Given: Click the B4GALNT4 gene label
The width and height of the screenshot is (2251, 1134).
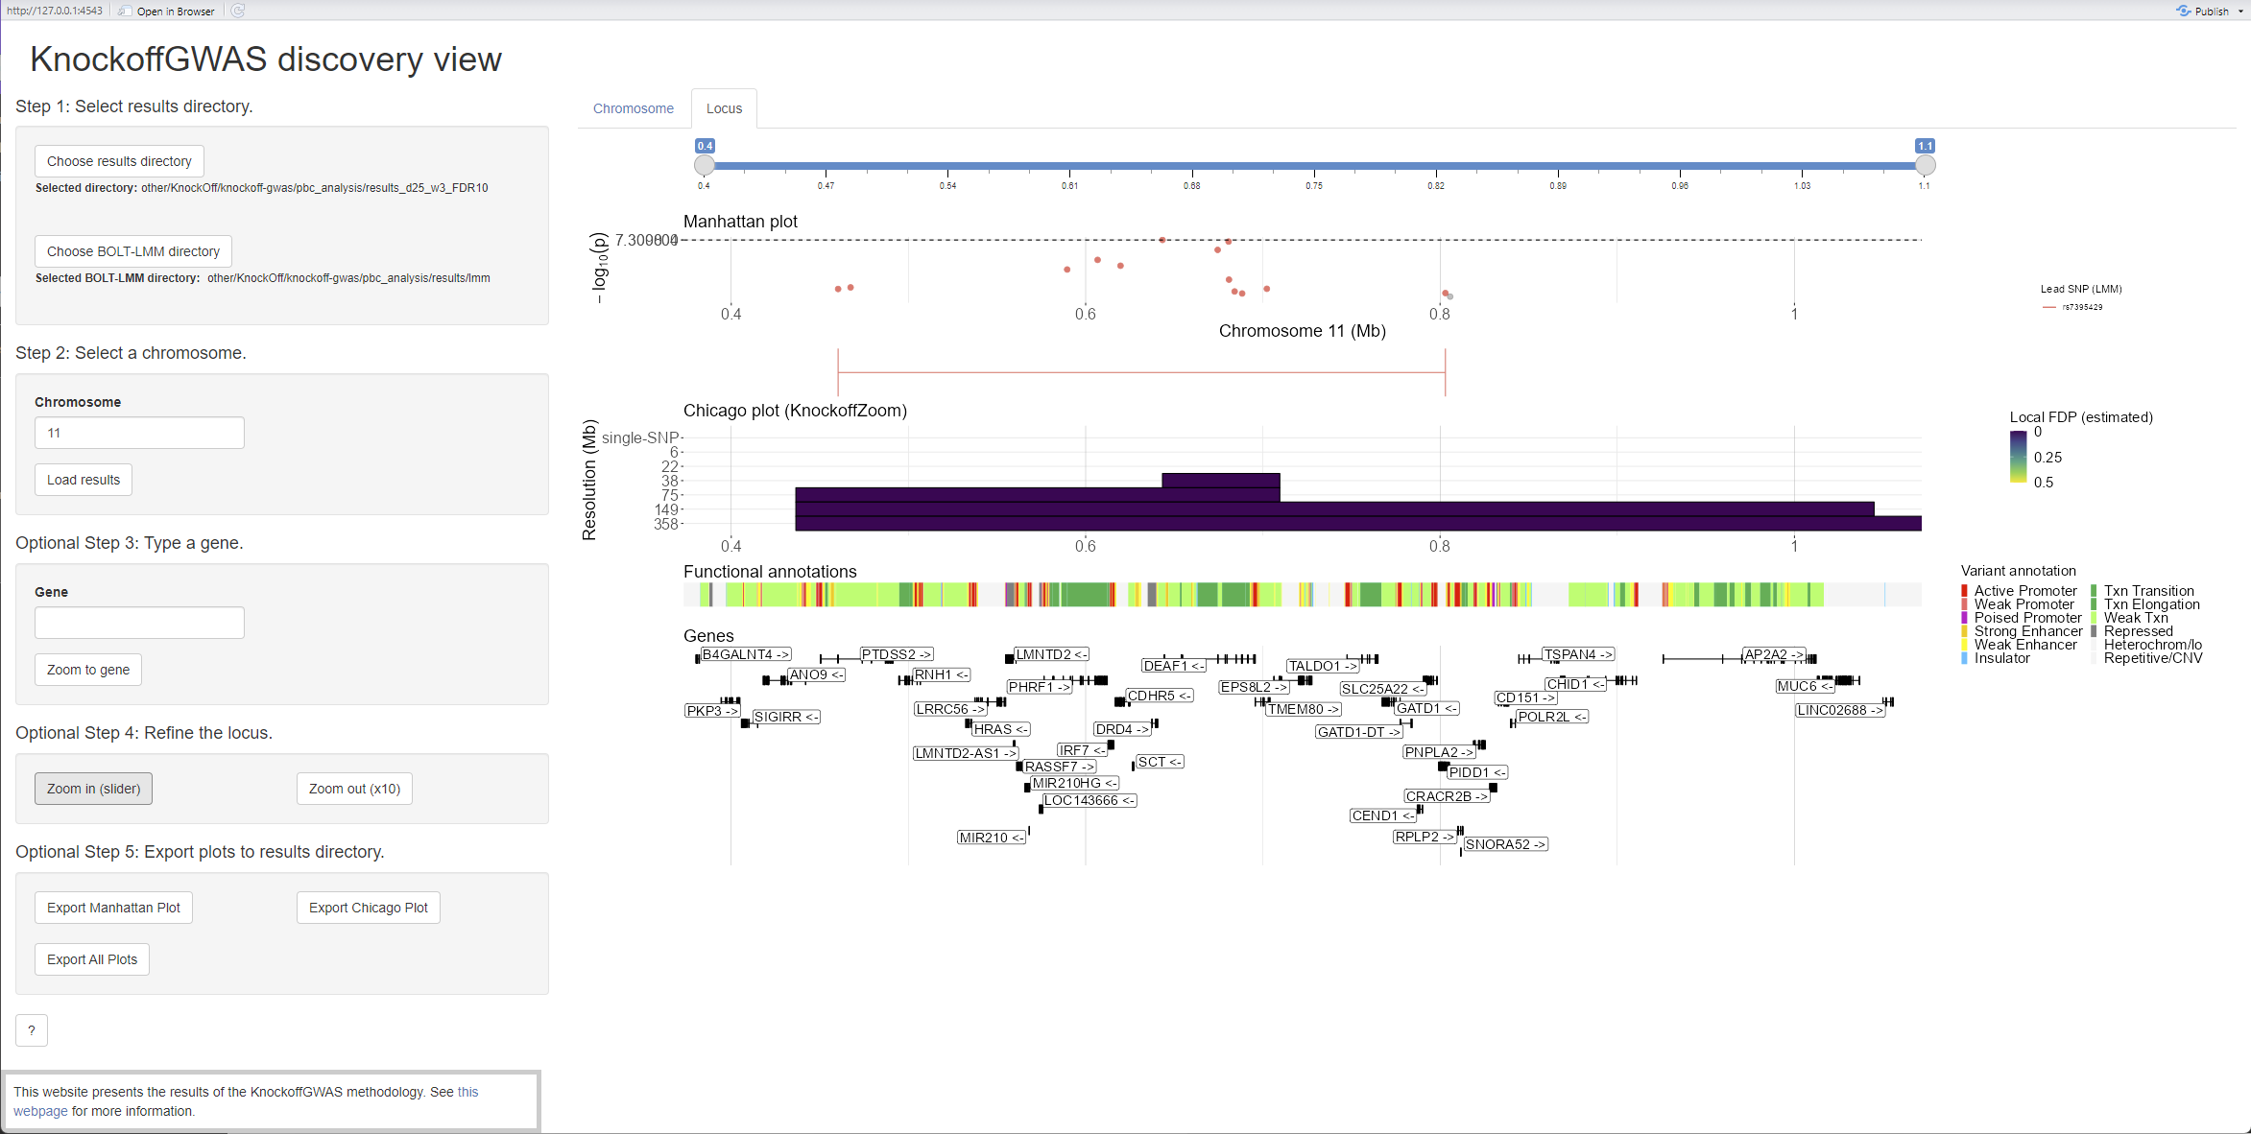Looking at the screenshot, I should pyautogui.click(x=746, y=654).
